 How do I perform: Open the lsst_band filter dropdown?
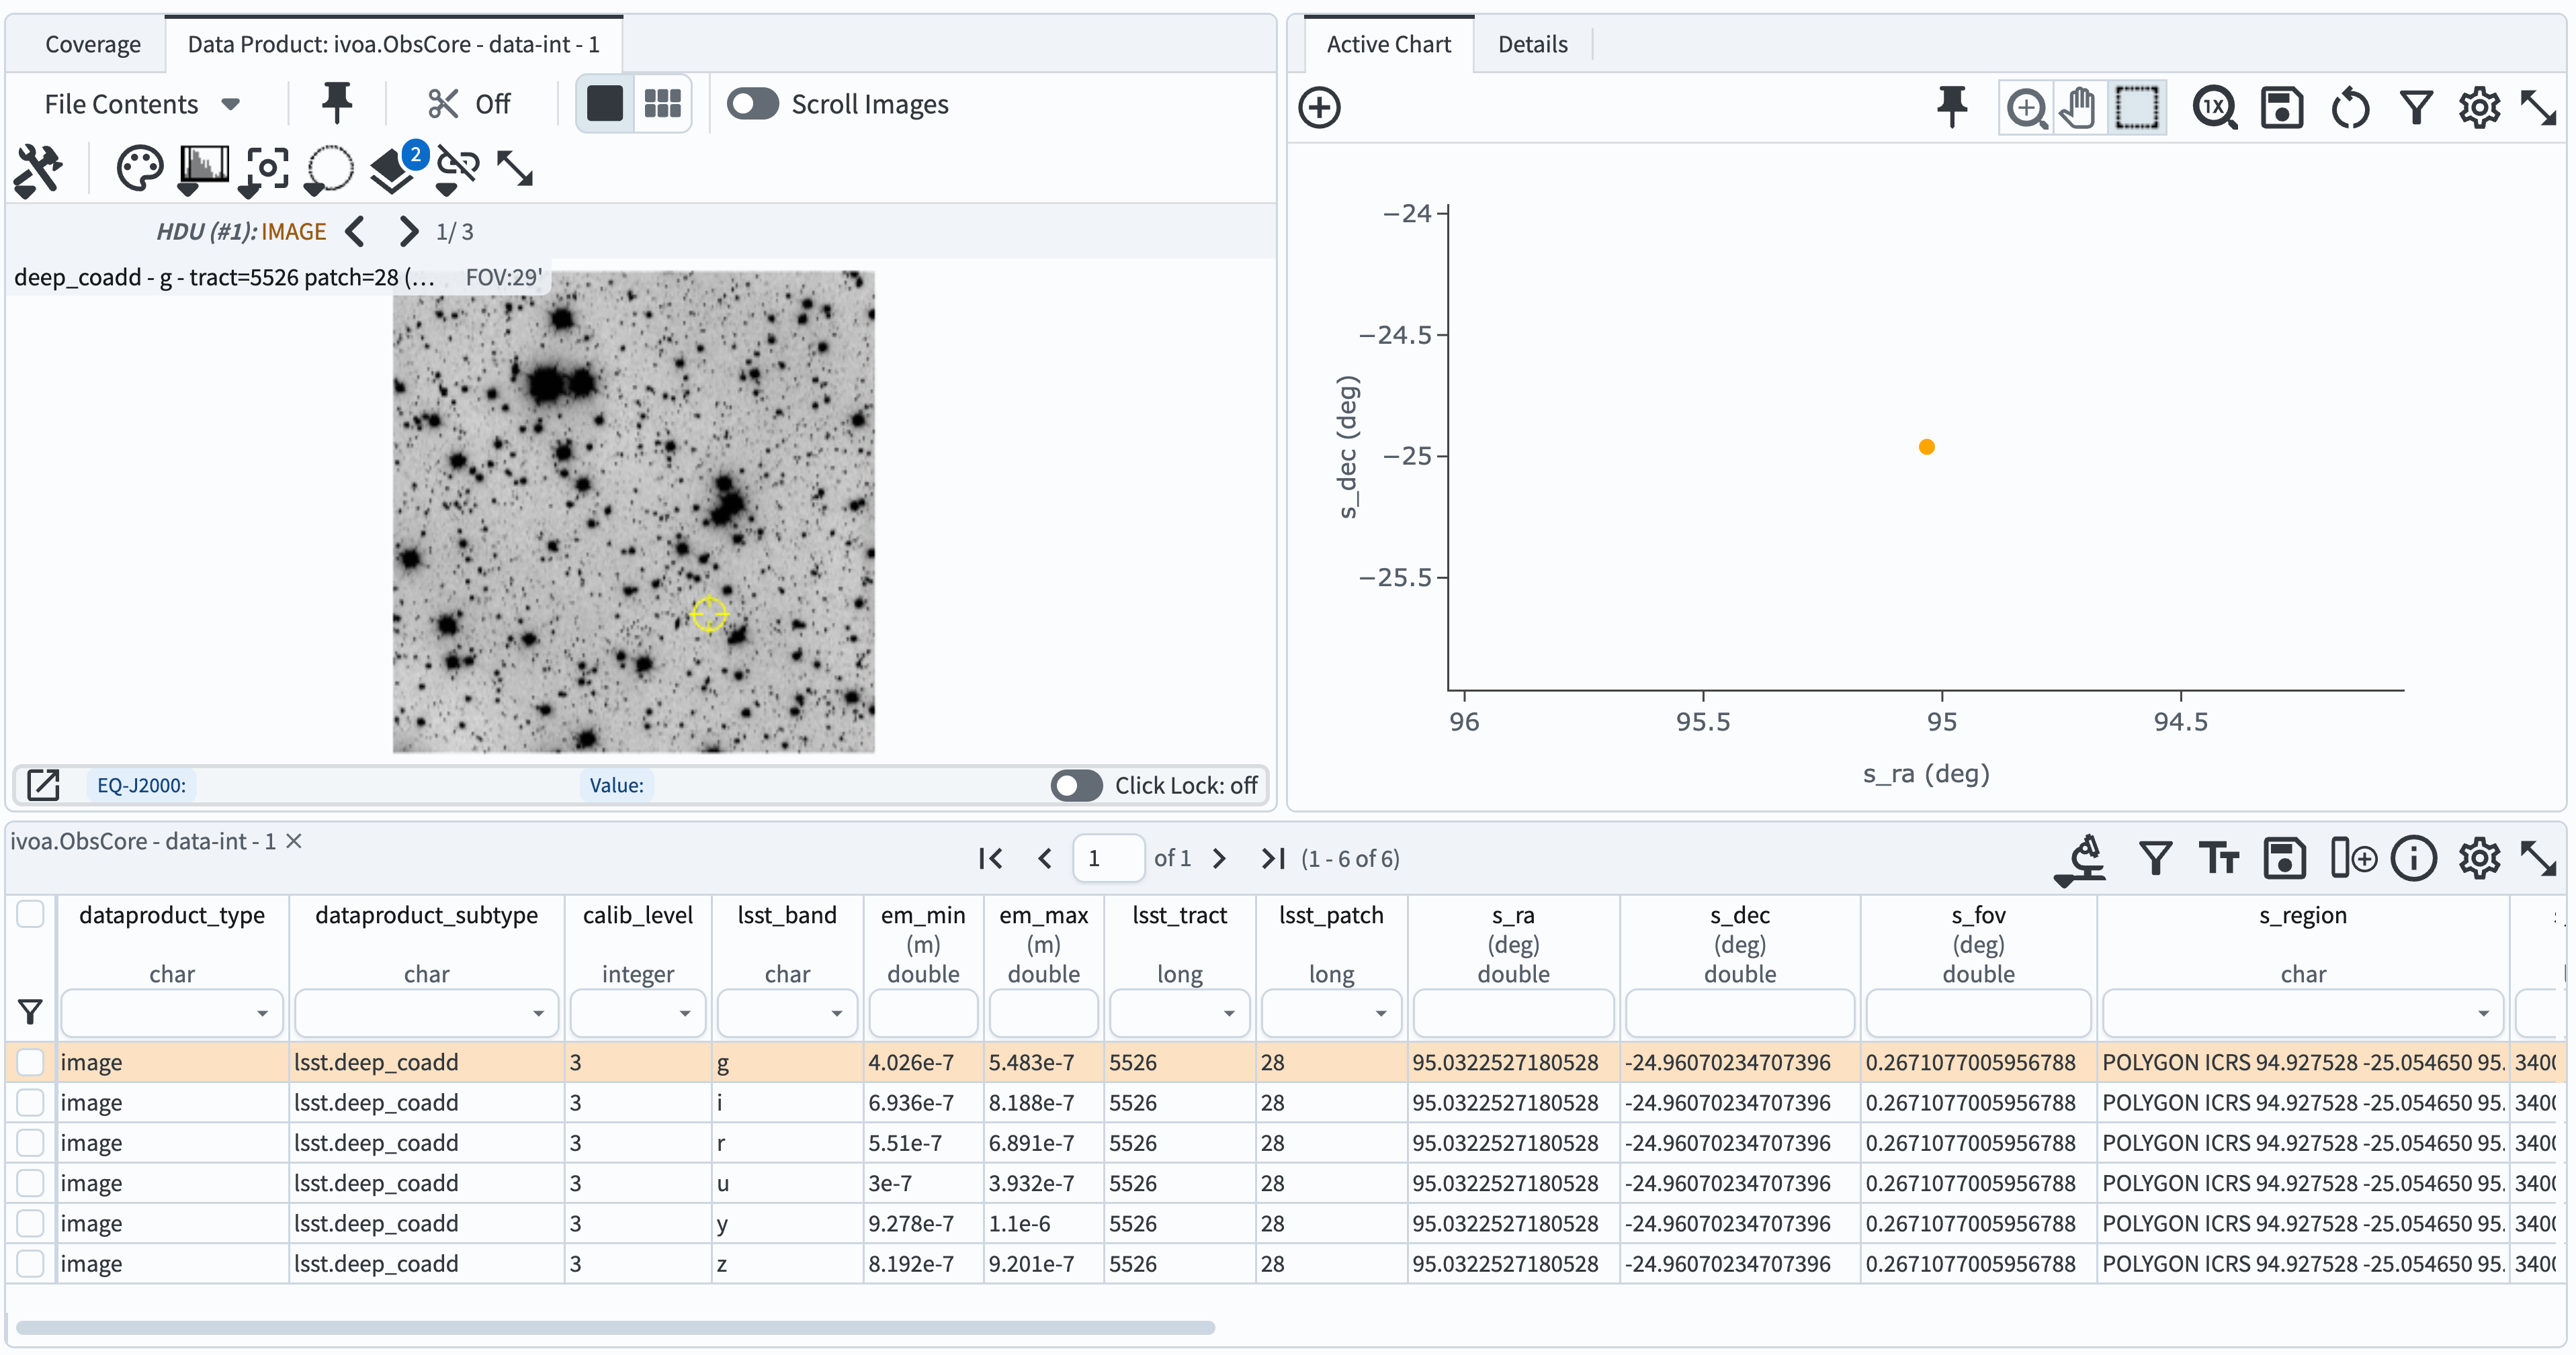coord(836,1013)
